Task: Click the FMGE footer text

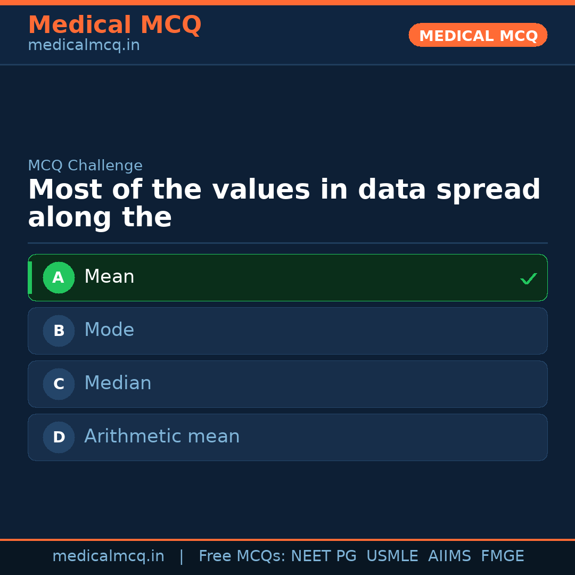Action: 502,556
